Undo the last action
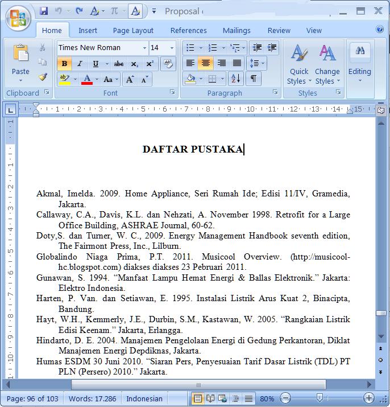 59,11
